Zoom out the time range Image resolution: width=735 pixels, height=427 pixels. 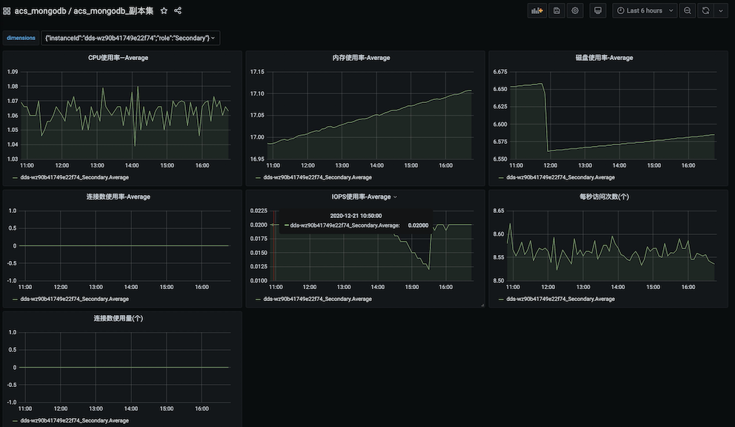[x=688, y=11]
